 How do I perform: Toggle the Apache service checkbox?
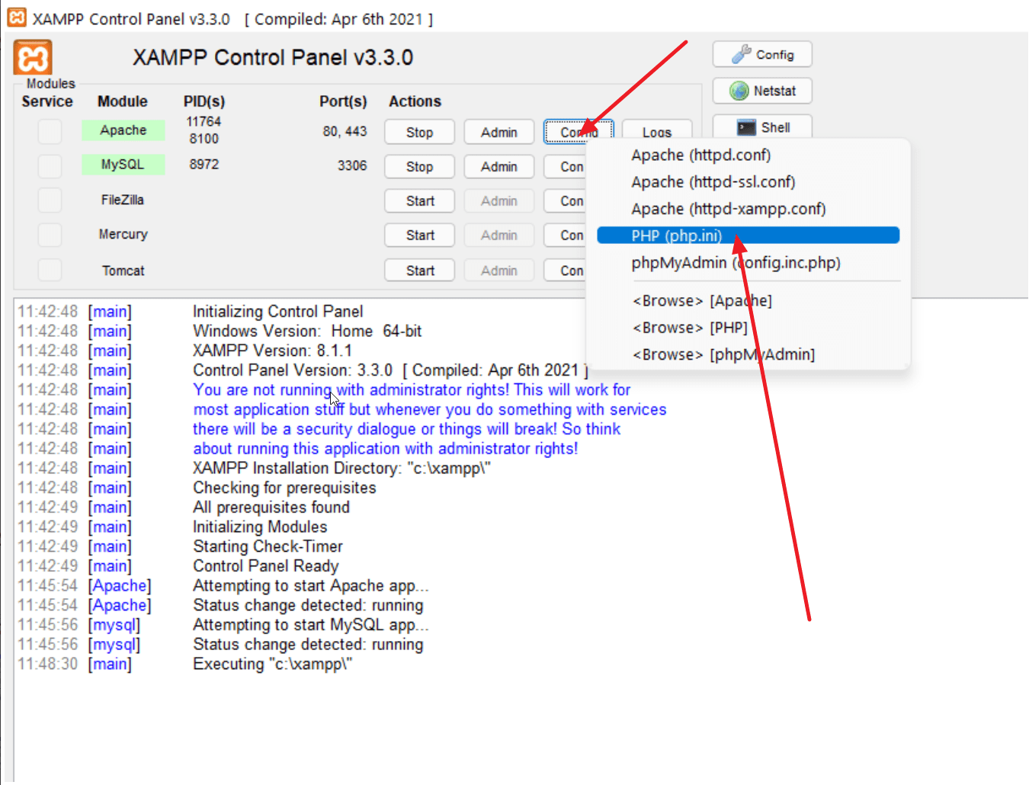[x=50, y=131]
